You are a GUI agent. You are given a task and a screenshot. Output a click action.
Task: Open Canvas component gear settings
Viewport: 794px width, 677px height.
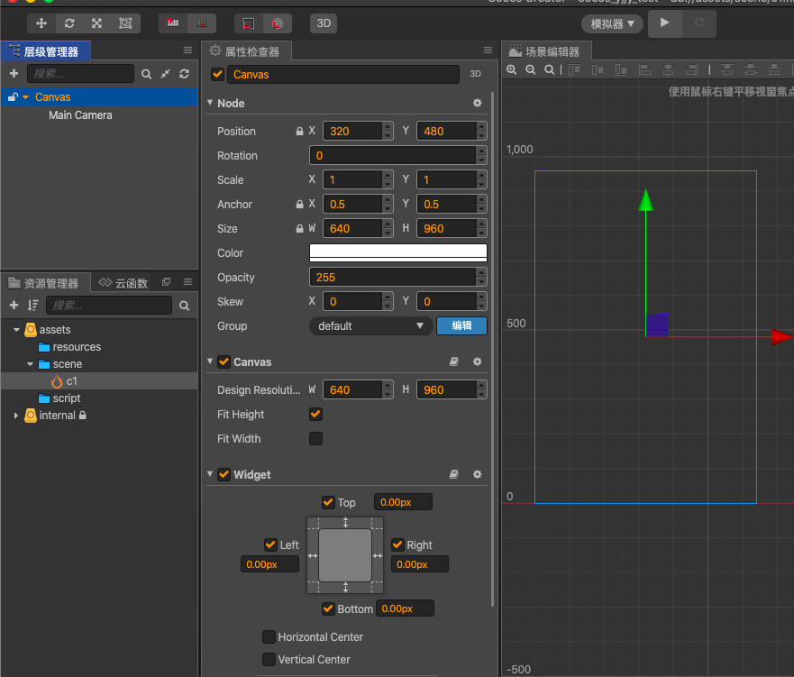point(477,361)
